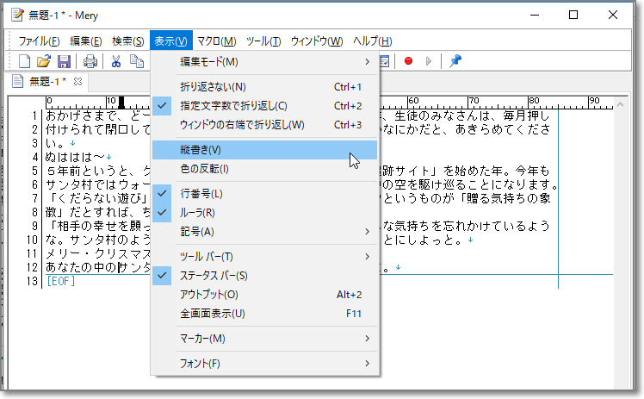Choose 全画面表示(U) full screen entry
The width and height of the screenshot is (644, 399).
213,314
